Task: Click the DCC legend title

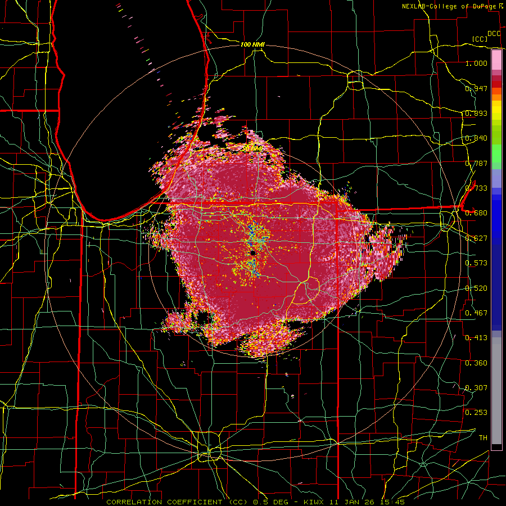Action: point(494,34)
